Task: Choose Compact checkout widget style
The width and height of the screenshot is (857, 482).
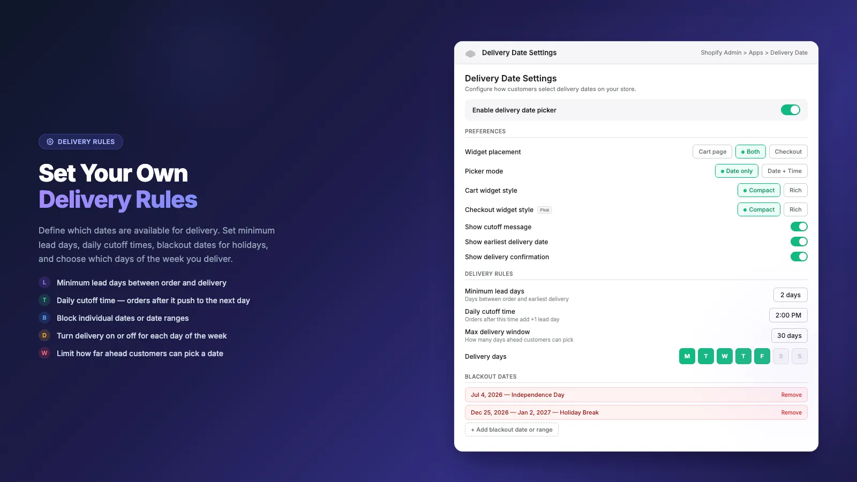Action: click(759, 209)
